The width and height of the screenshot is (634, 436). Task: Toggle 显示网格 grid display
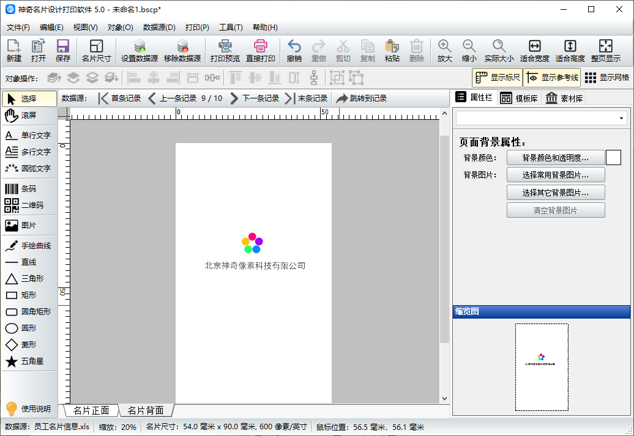(607, 78)
